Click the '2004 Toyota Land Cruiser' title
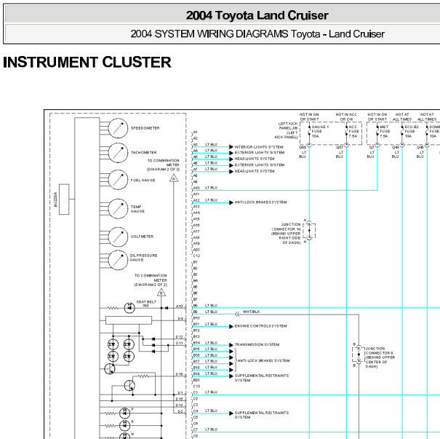The image size is (440, 439). click(257, 15)
